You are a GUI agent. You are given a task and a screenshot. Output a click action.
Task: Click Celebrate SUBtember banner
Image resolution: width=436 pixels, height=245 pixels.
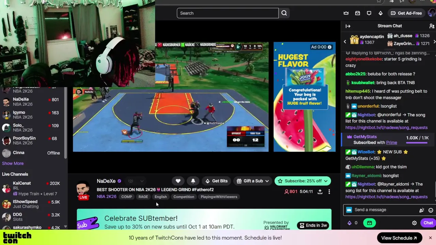[204, 219]
